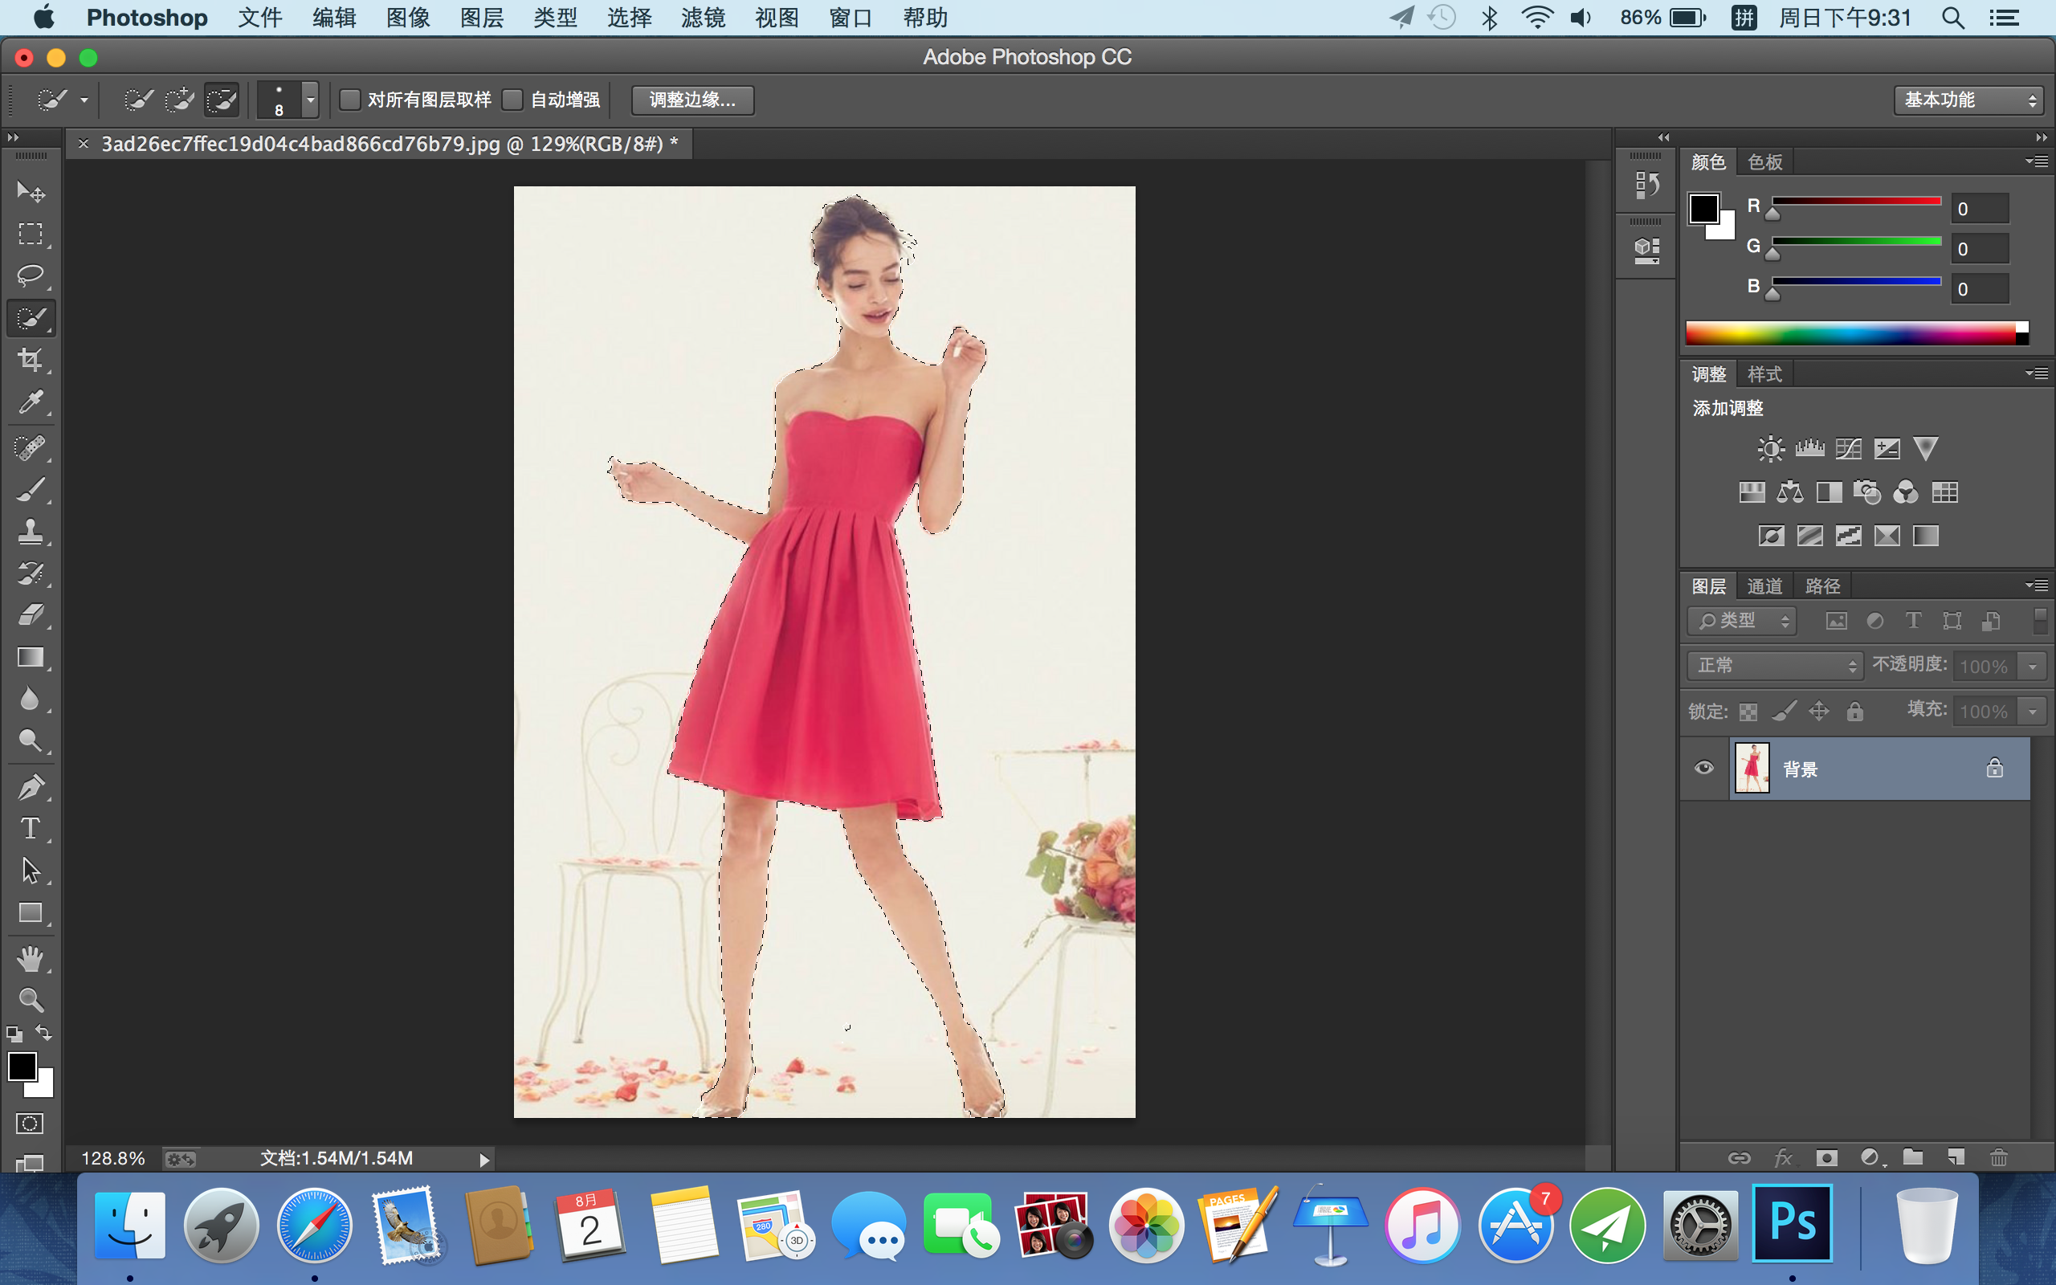Image resolution: width=2056 pixels, height=1285 pixels.
Task: Add a Color Balance adjustment
Action: (x=1790, y=492)
